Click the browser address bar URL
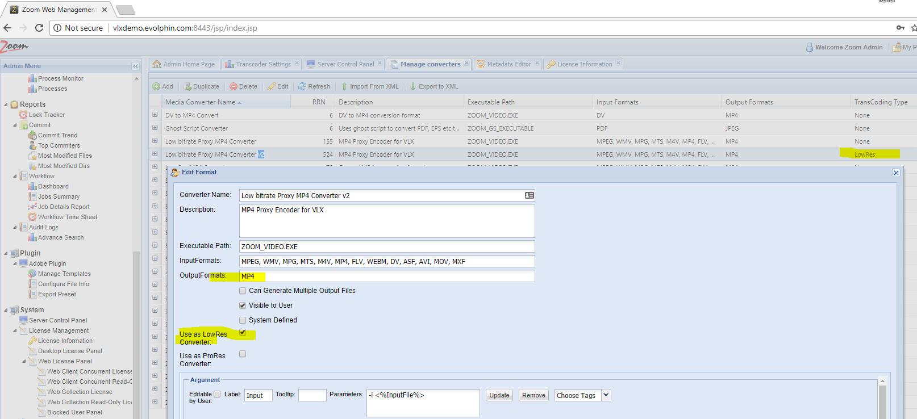 pos(185,28)
